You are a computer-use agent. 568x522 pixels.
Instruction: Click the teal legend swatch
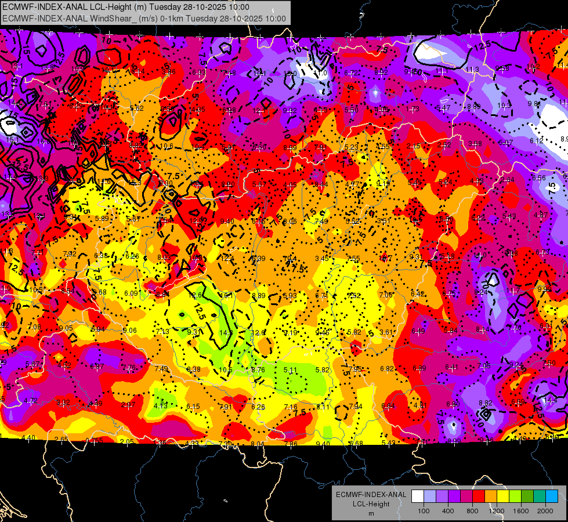pos(540,496)
